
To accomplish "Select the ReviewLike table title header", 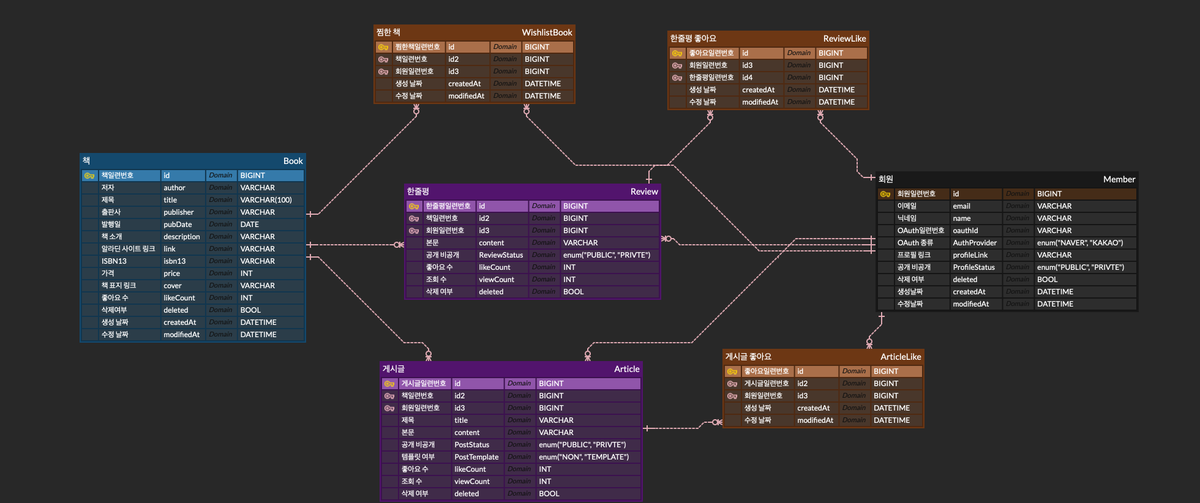I will 768,39.
